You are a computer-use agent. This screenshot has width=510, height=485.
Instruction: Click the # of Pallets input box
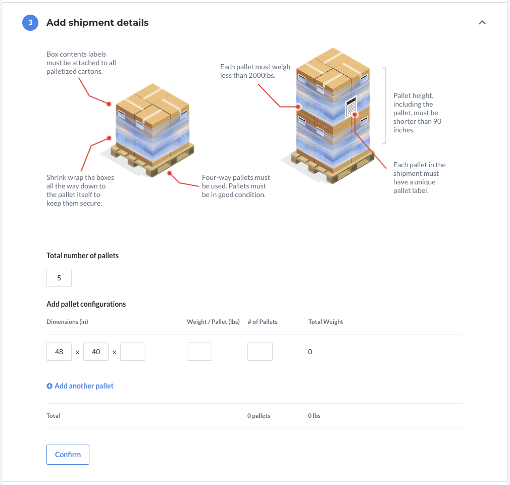tap(260, 352)
